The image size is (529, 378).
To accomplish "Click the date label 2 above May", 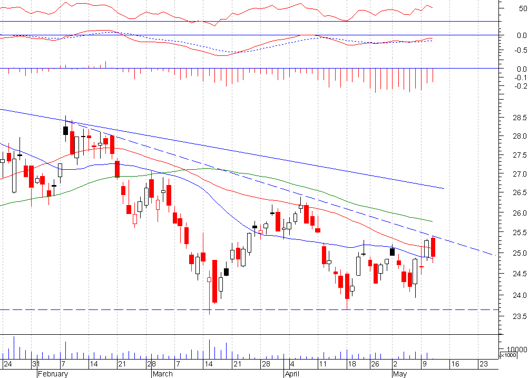I will (x=395, y=364).
